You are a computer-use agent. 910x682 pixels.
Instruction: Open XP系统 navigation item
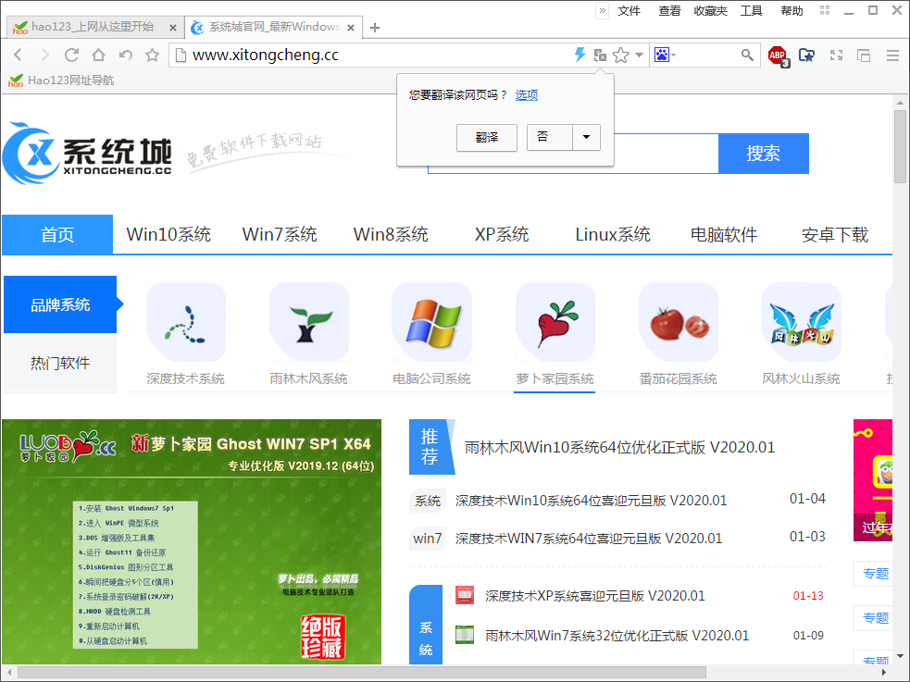tap(502, 234)
